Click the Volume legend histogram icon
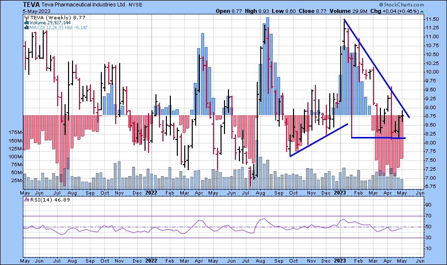The image size is (447, 265). (25, 22)
